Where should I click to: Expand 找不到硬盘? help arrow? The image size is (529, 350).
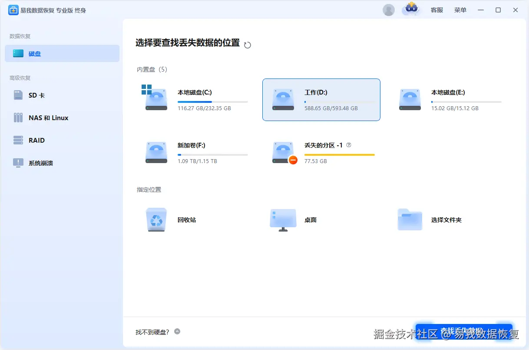(177, 331)
